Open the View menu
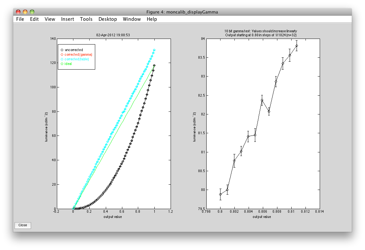365x250 pixels. pyautogui.click(x=50, y=19)
